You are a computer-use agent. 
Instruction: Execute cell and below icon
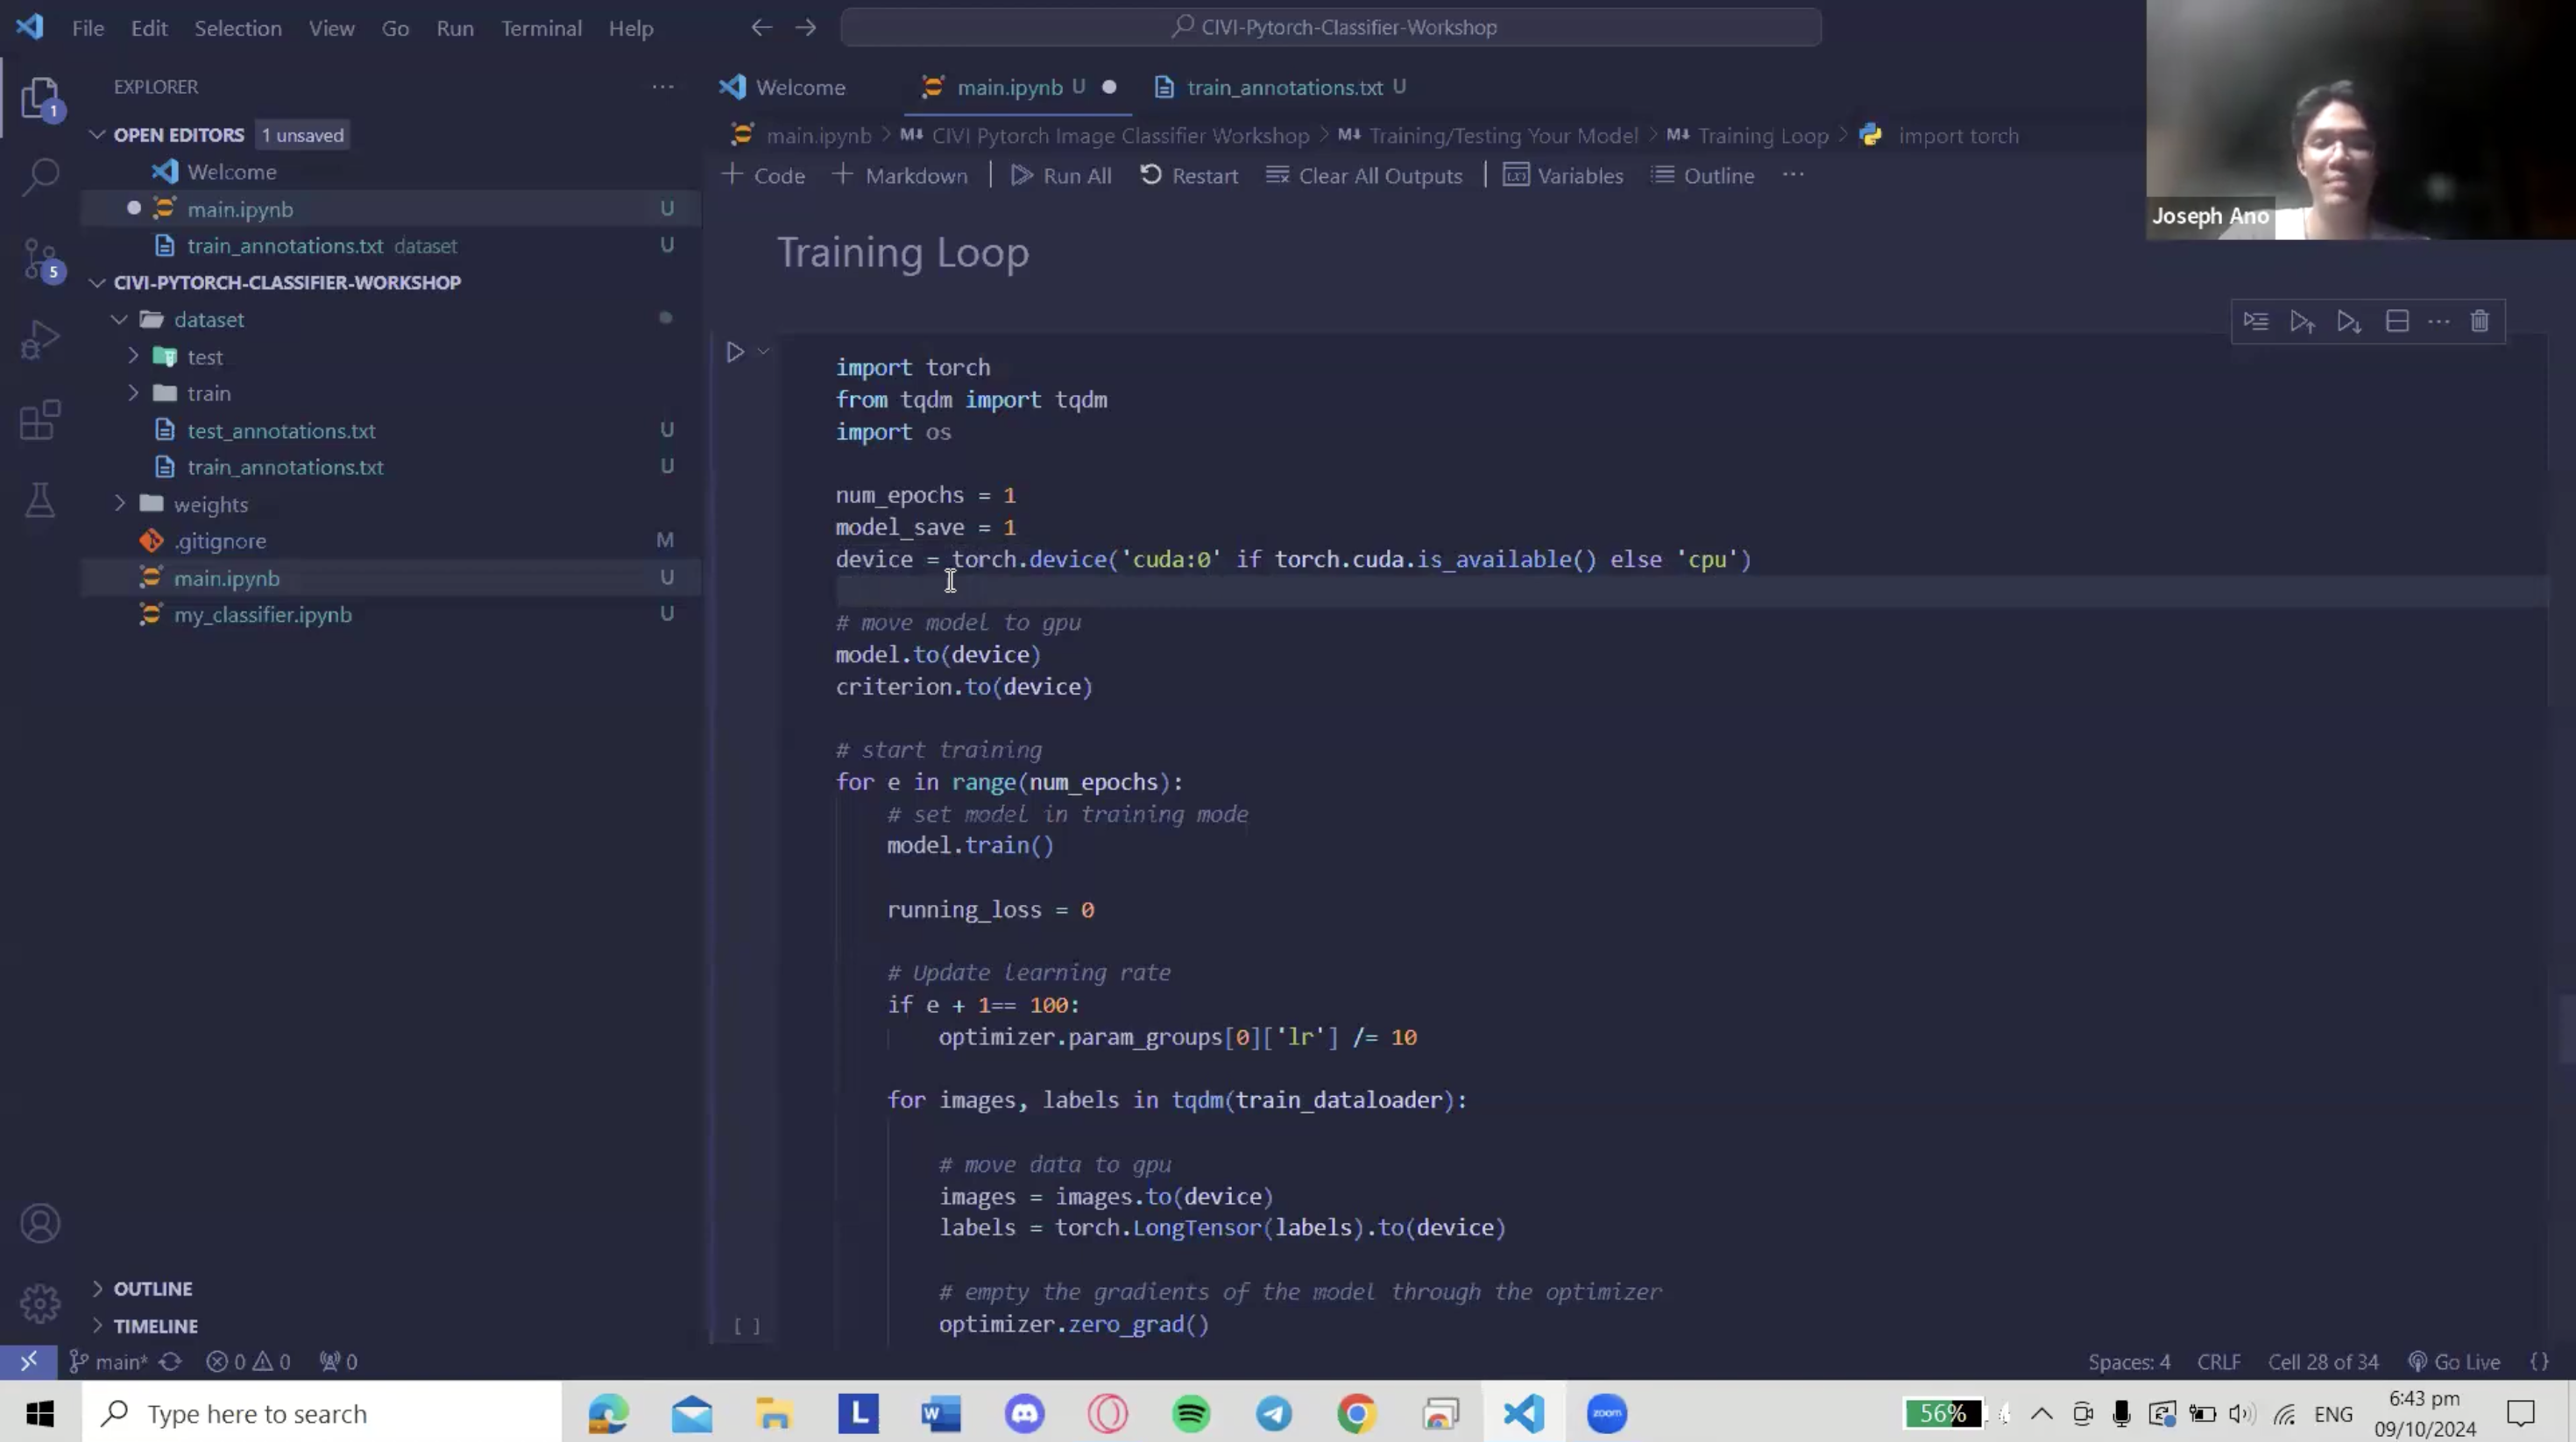point(2350,321)
